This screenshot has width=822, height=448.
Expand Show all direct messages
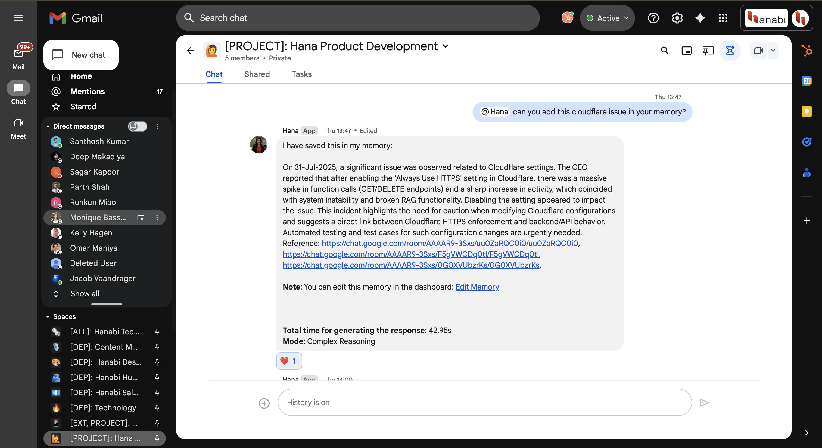(x=85, y=294)
